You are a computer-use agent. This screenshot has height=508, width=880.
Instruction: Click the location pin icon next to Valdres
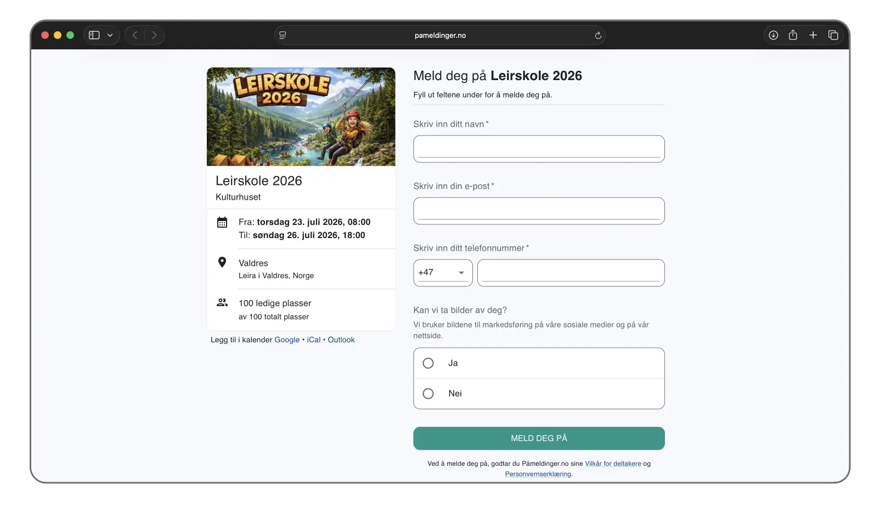(x=222, y=262)
